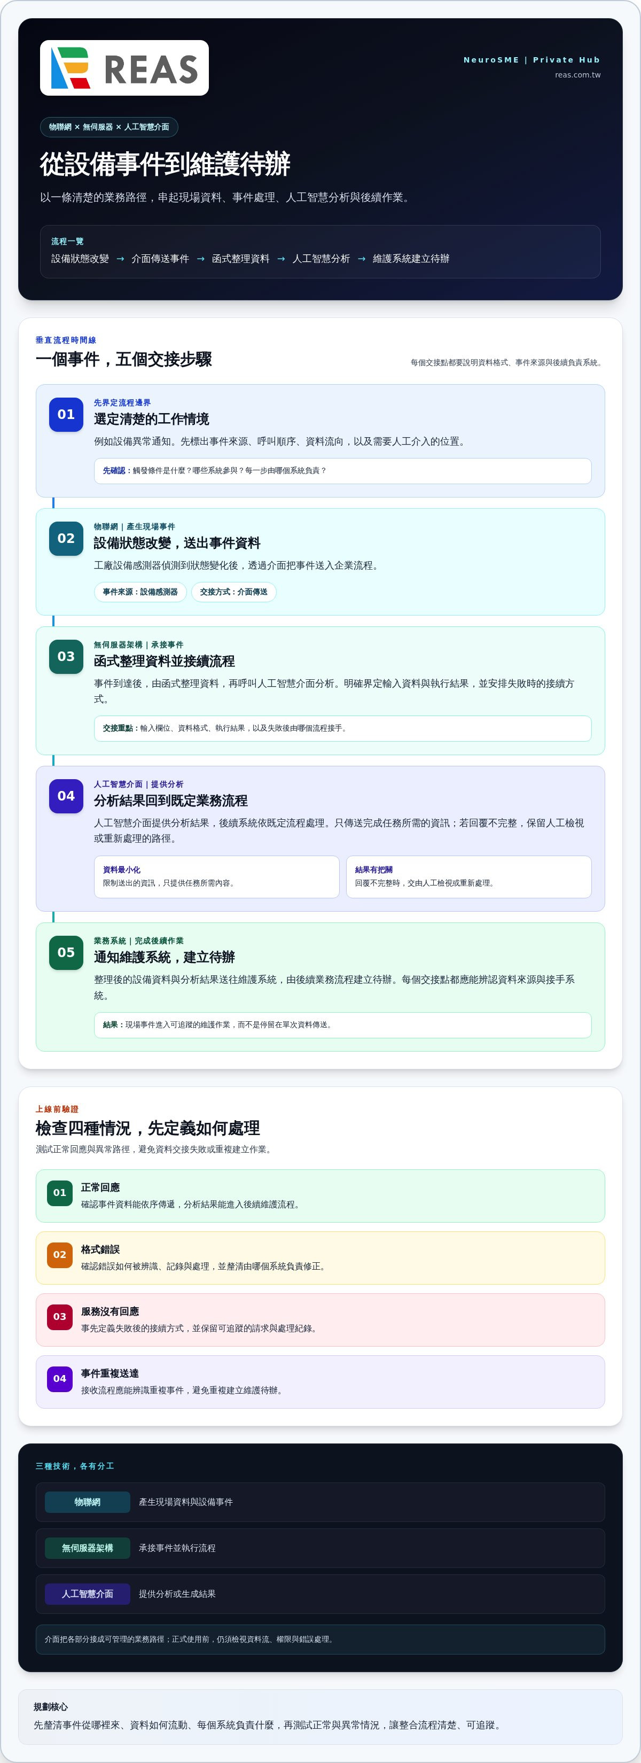
Task: Click the '選定清楚的工作情境' heading
Action: [151, 420]
